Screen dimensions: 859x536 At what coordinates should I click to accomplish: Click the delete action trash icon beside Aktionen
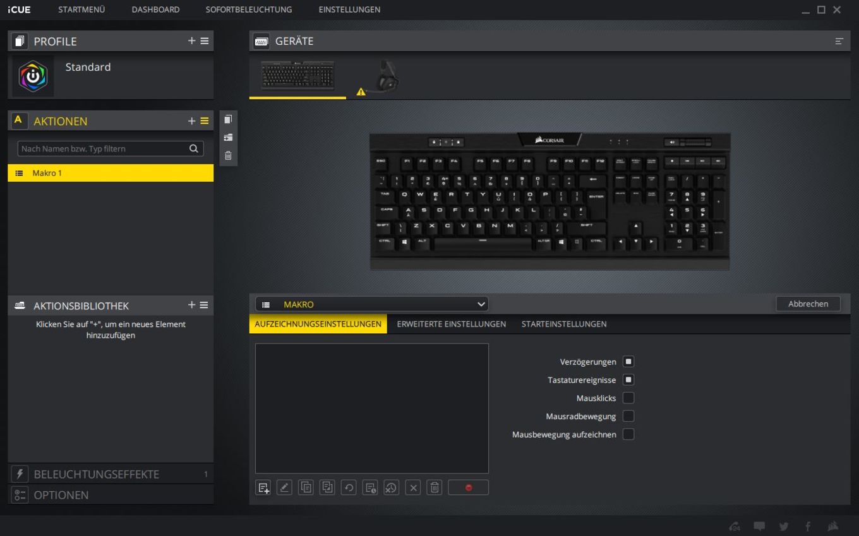[228, 155]
